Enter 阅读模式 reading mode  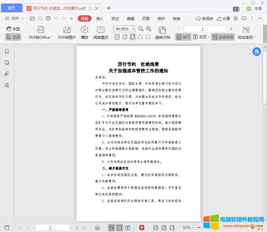tap(101, 32)
